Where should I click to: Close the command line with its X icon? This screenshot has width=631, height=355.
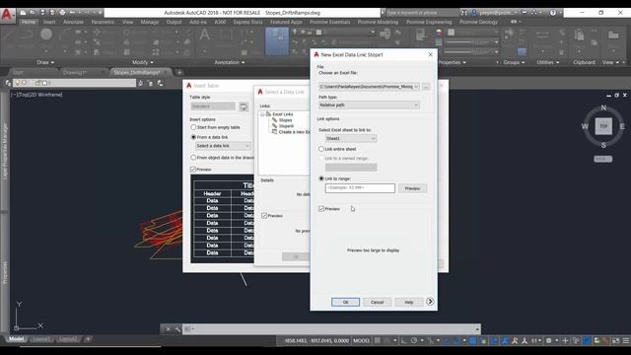pyautogui.click(x=169, y=328)
